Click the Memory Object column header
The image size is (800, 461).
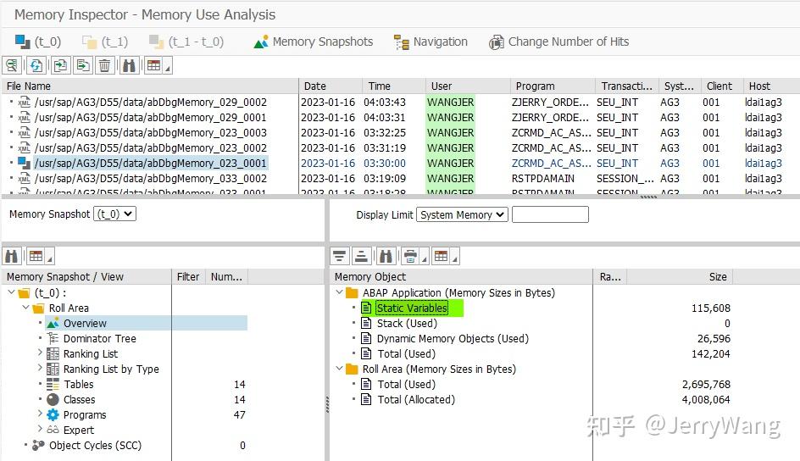pyautogui.click(x=461, y=276)
